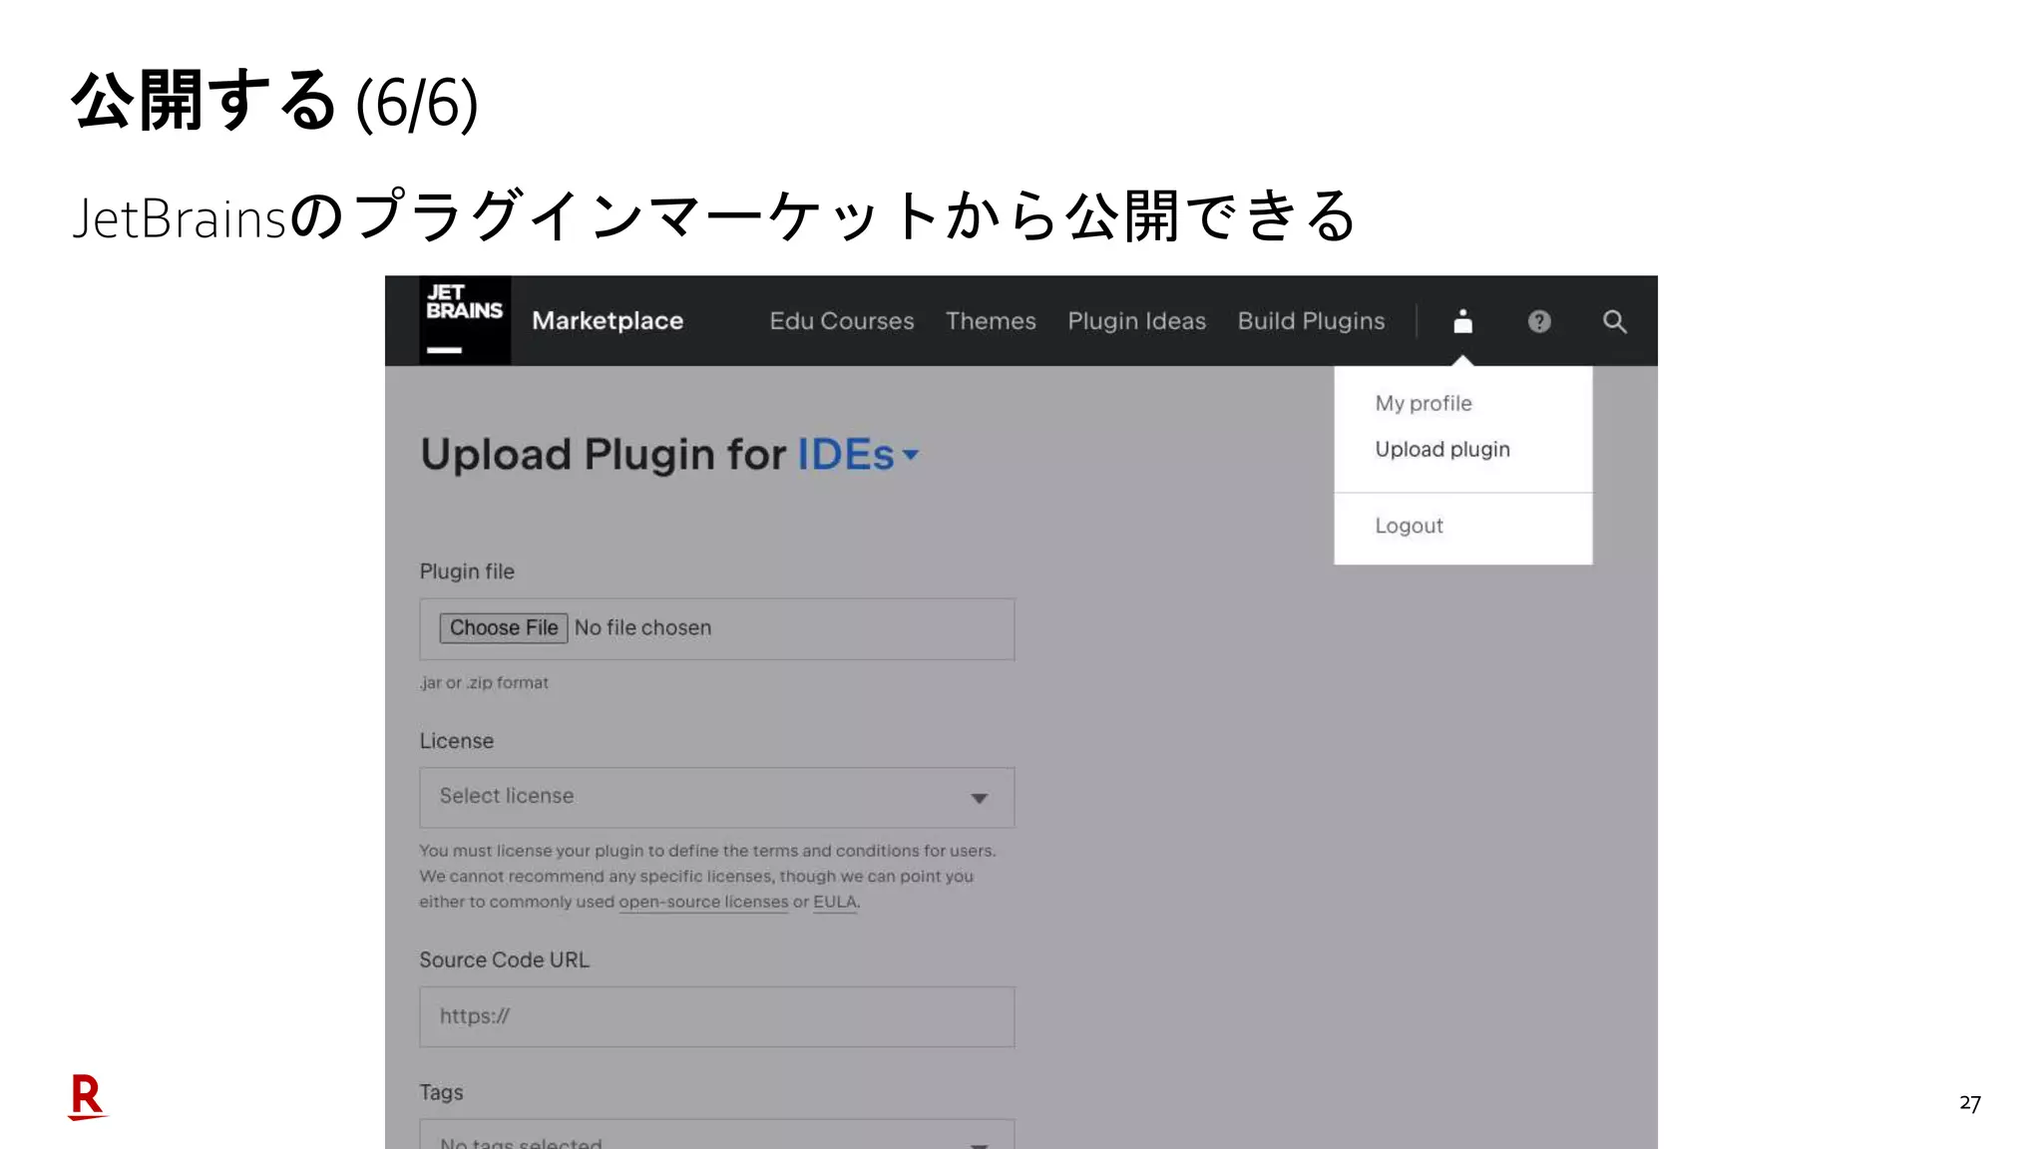Click the 'No file chosen' text
2043x1149 pixels.
(x=643, y=627)
